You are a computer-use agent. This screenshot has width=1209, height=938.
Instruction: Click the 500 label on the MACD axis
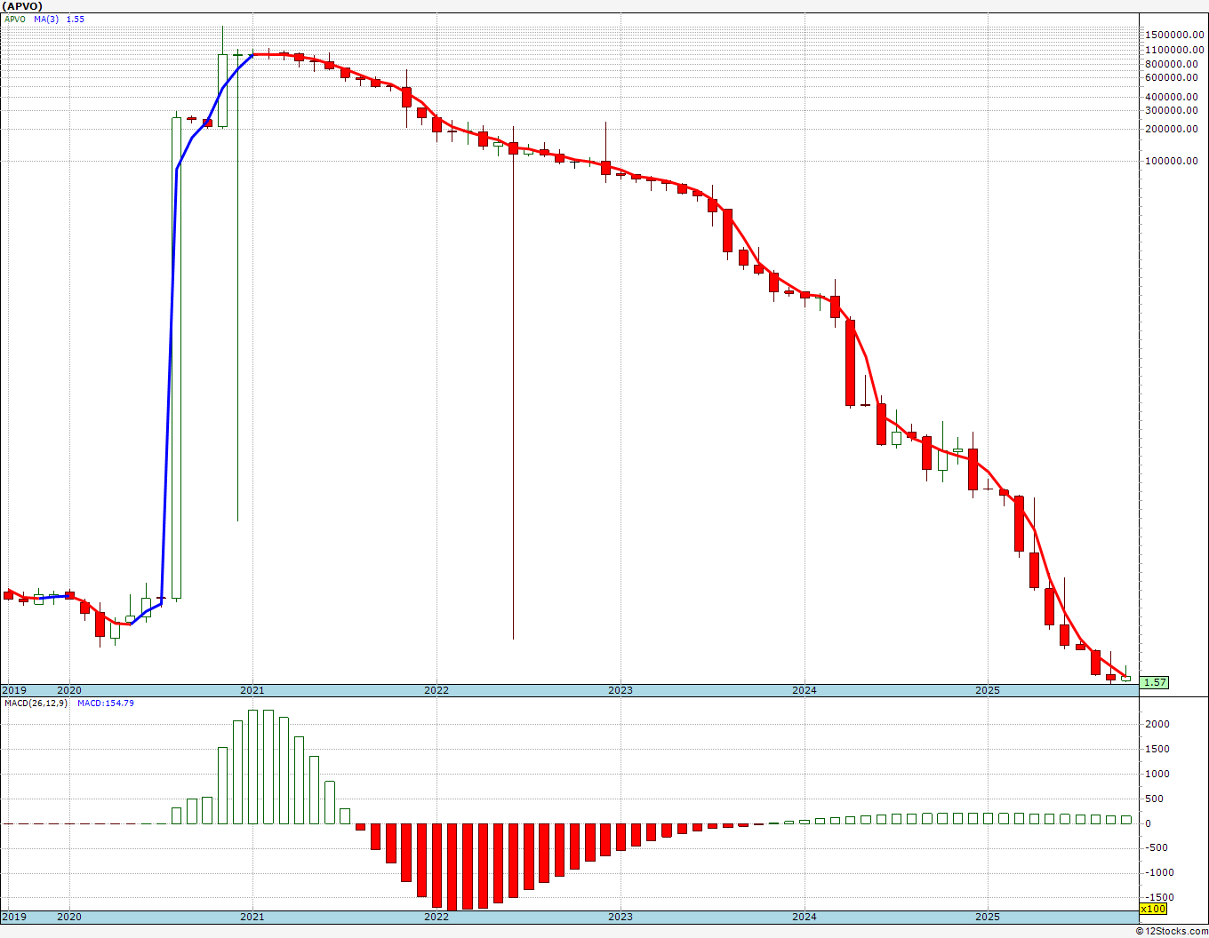1153,799
